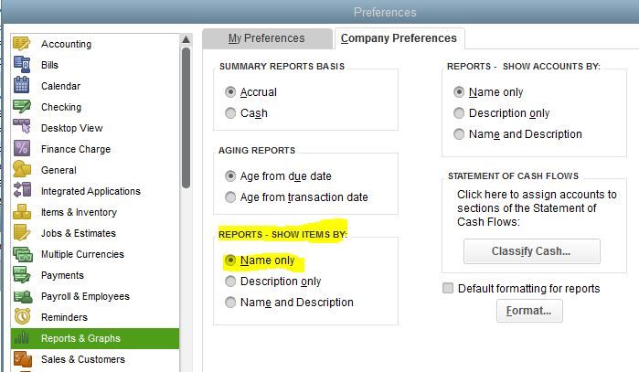Select the Reminders alarm clock icon

click(x=22, y=317)
